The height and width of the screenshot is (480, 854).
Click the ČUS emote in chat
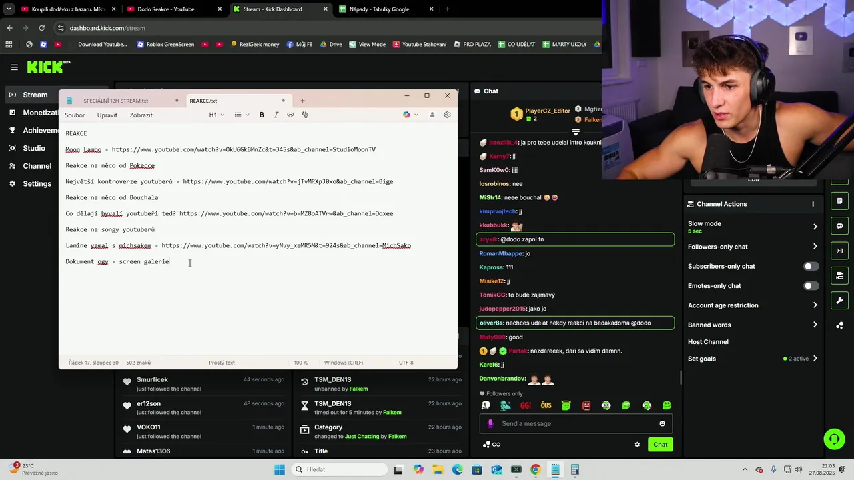pyautogui.click(x=546, y=405)
